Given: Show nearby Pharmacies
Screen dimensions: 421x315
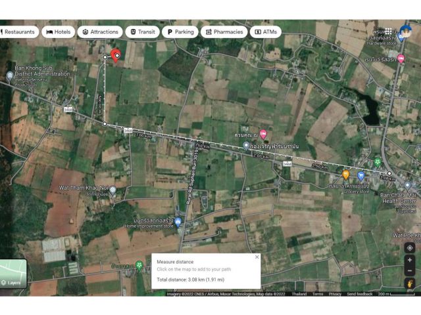Looking at the screenshot, I should point(224,31).
